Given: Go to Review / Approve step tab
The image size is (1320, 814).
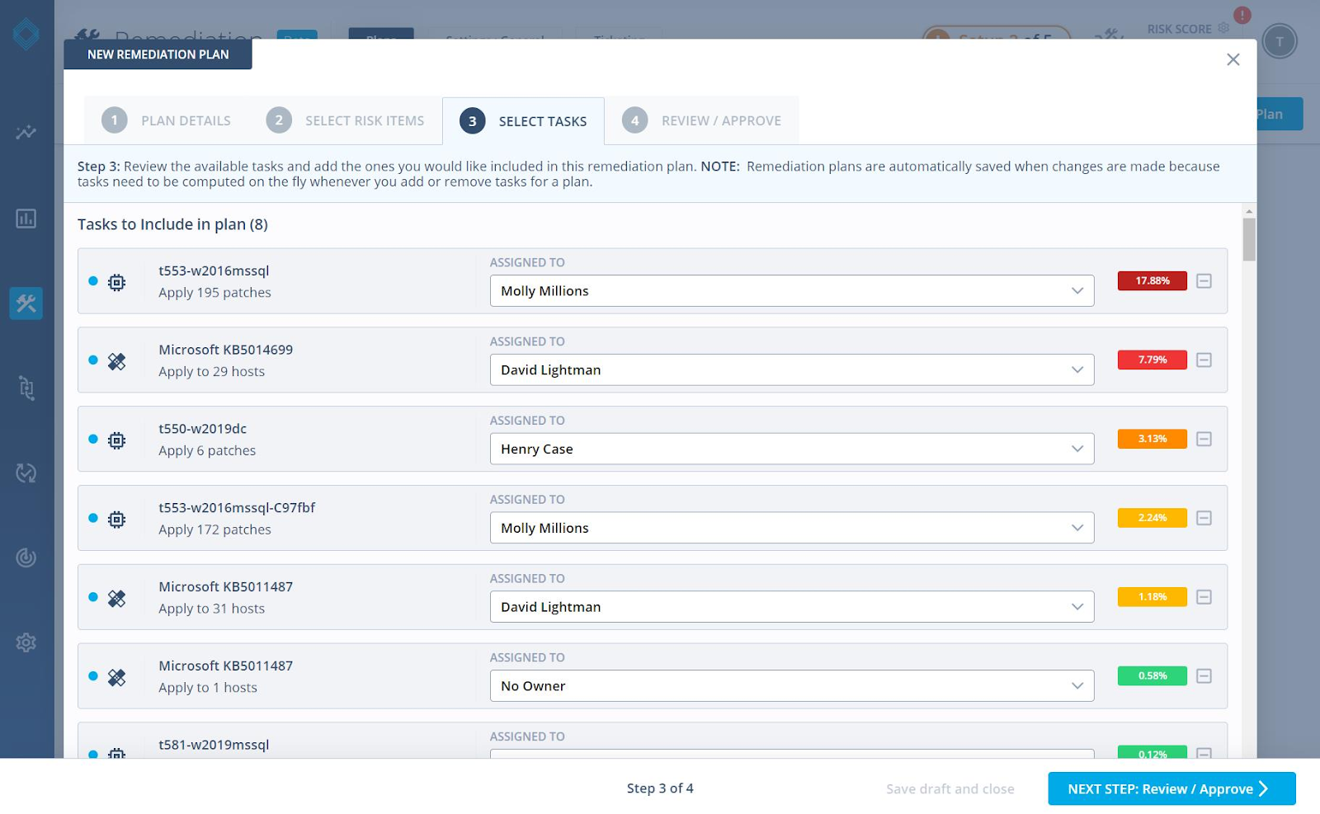Looking at the screenshot, I should 702,120.
